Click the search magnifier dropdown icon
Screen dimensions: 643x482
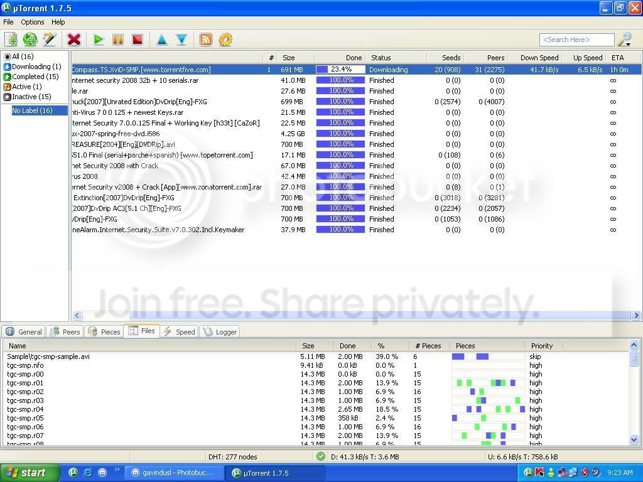pos(625,40)
